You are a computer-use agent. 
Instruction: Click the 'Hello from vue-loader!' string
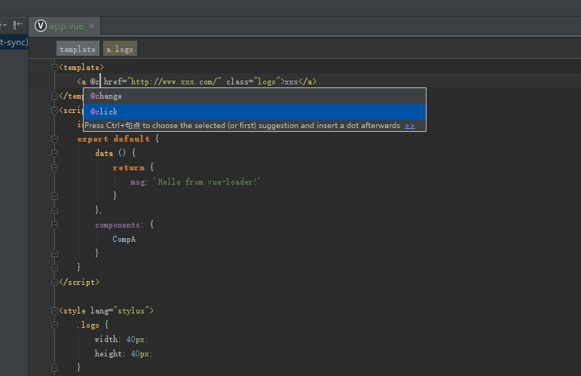coord(206,182)
